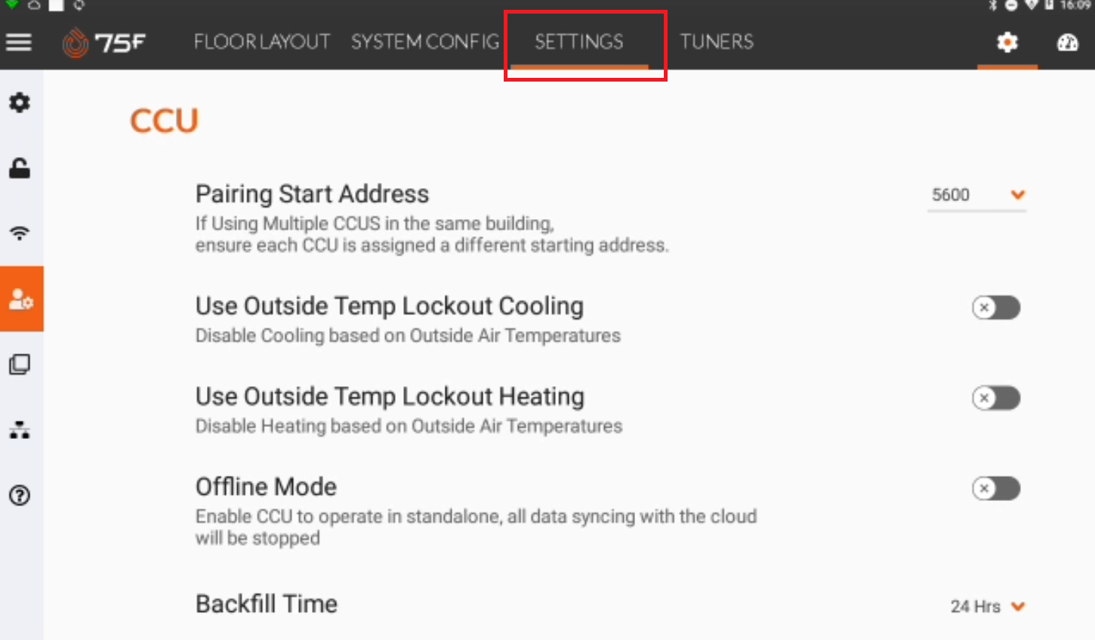Switch to the Floor Layout tab

261,42
